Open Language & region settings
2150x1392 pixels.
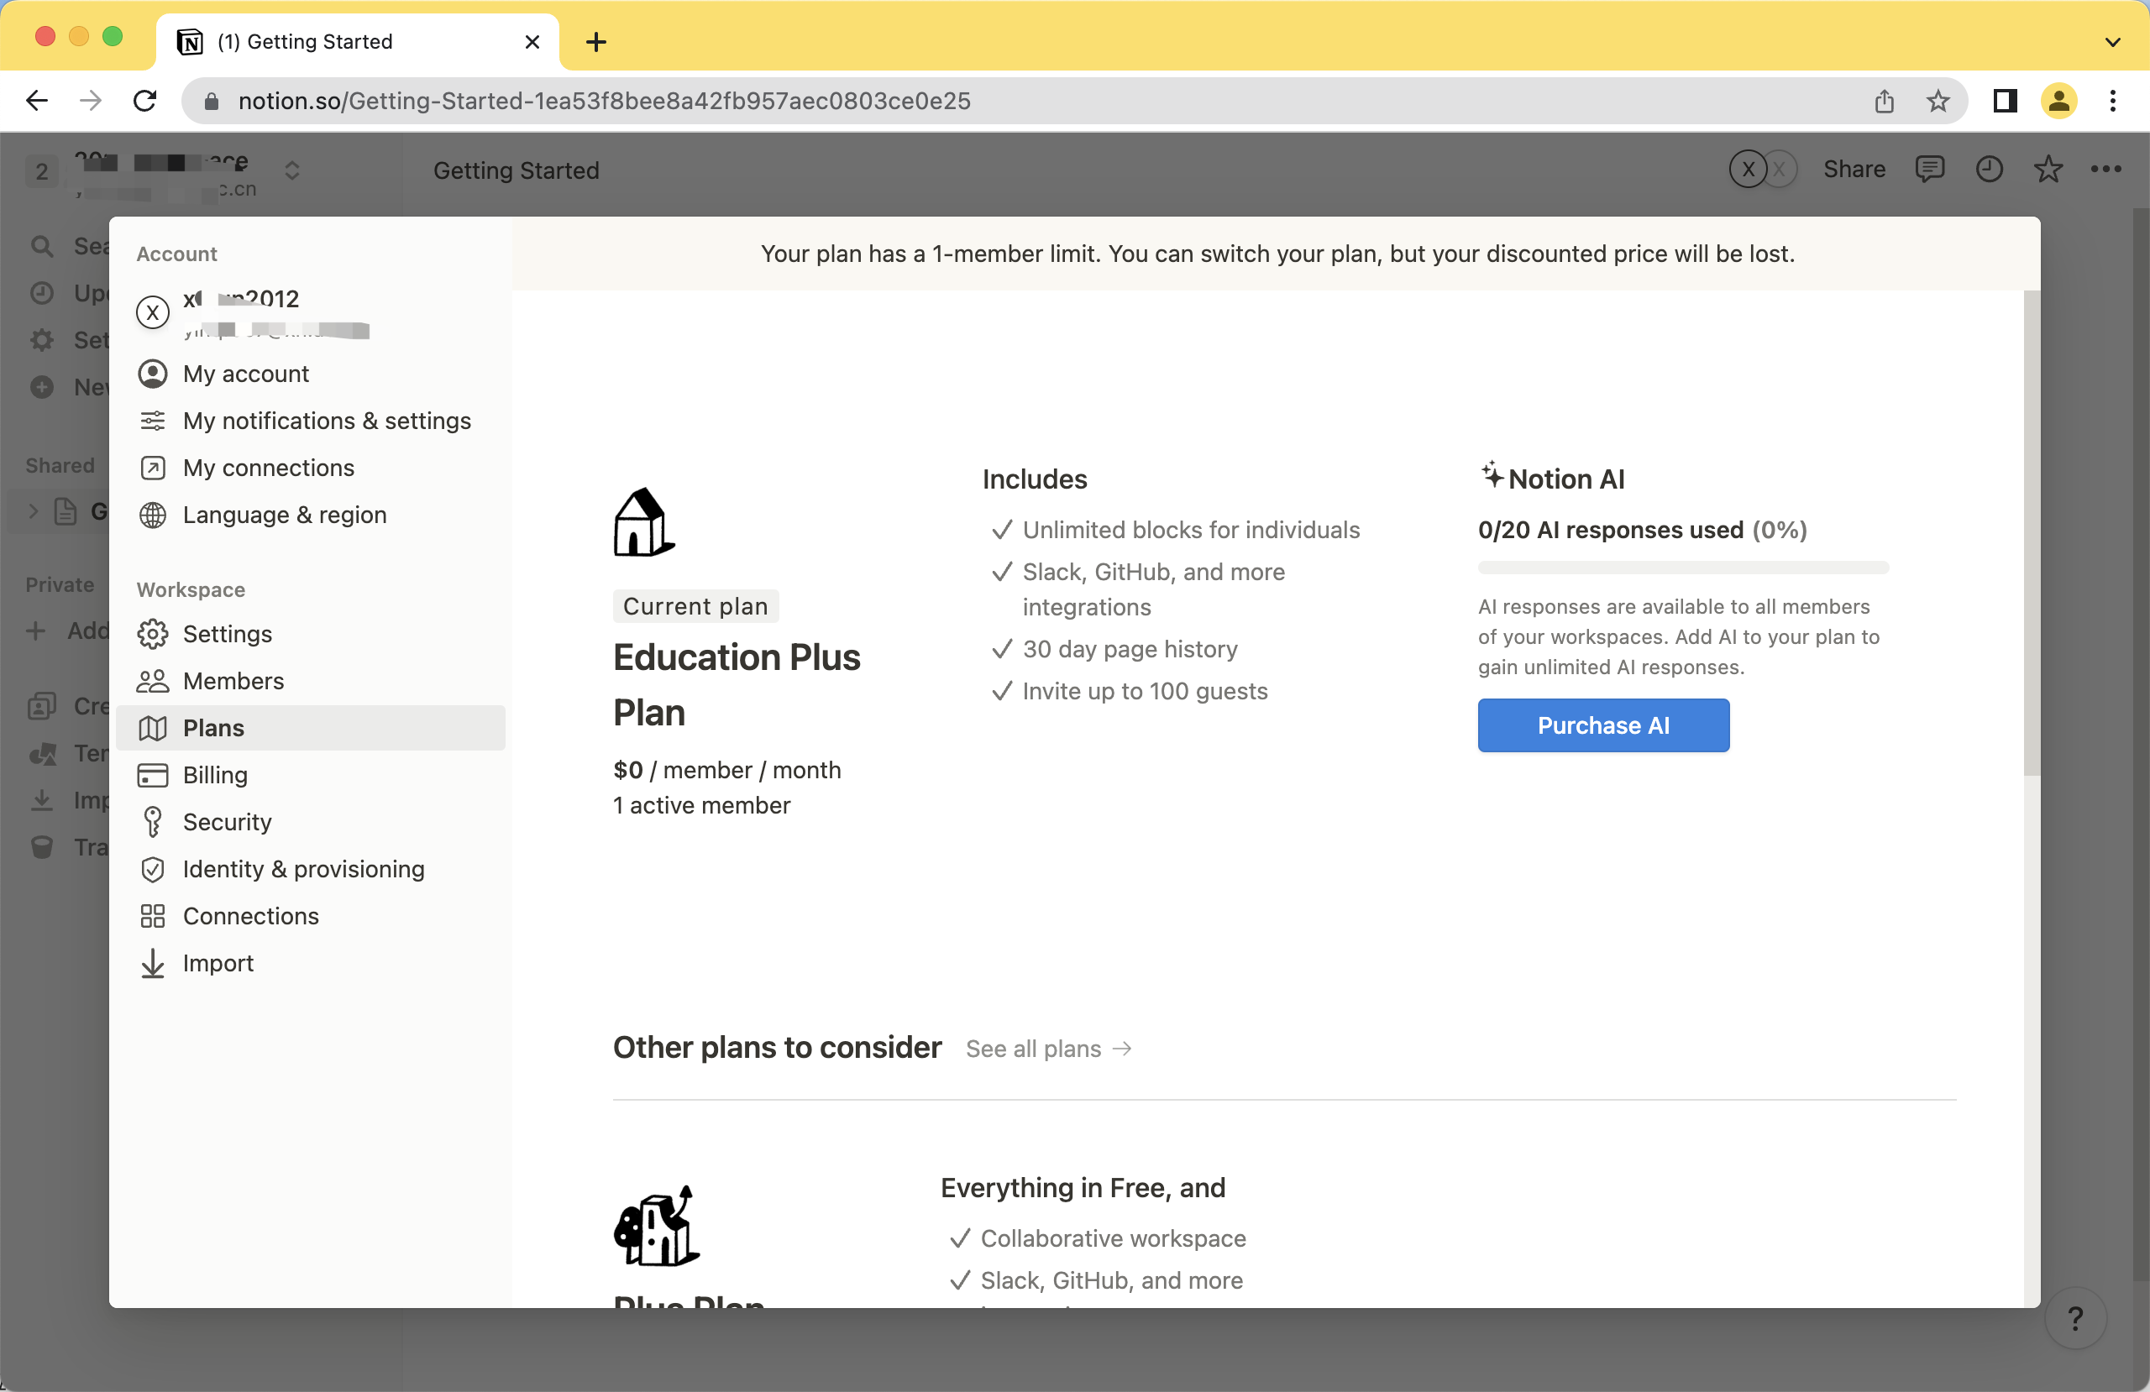point(284,515)
